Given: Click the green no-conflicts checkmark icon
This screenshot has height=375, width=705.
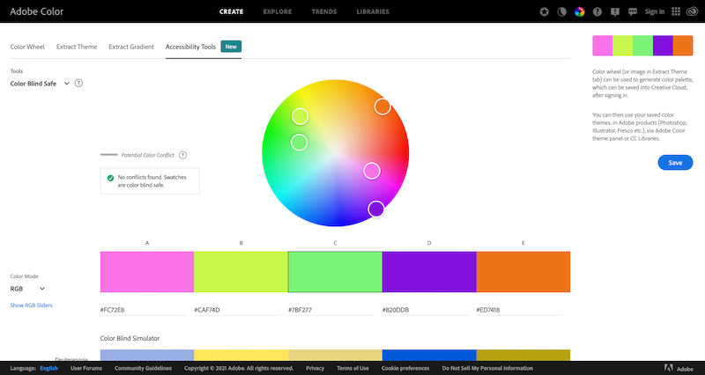Looking at the screenshot, I should click(110, 179).
